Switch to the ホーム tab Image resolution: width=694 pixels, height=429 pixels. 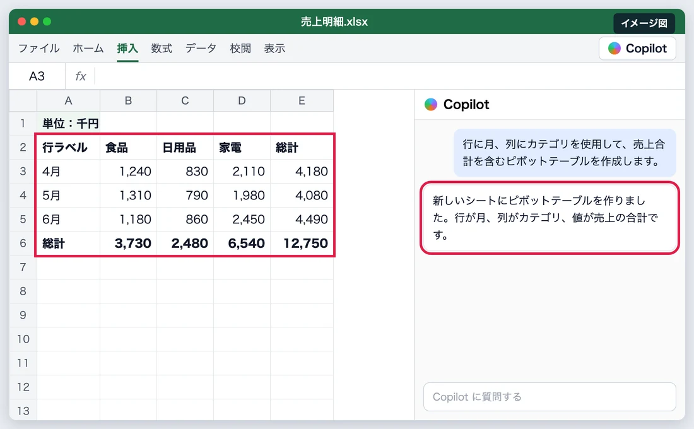tap(88, 48)
